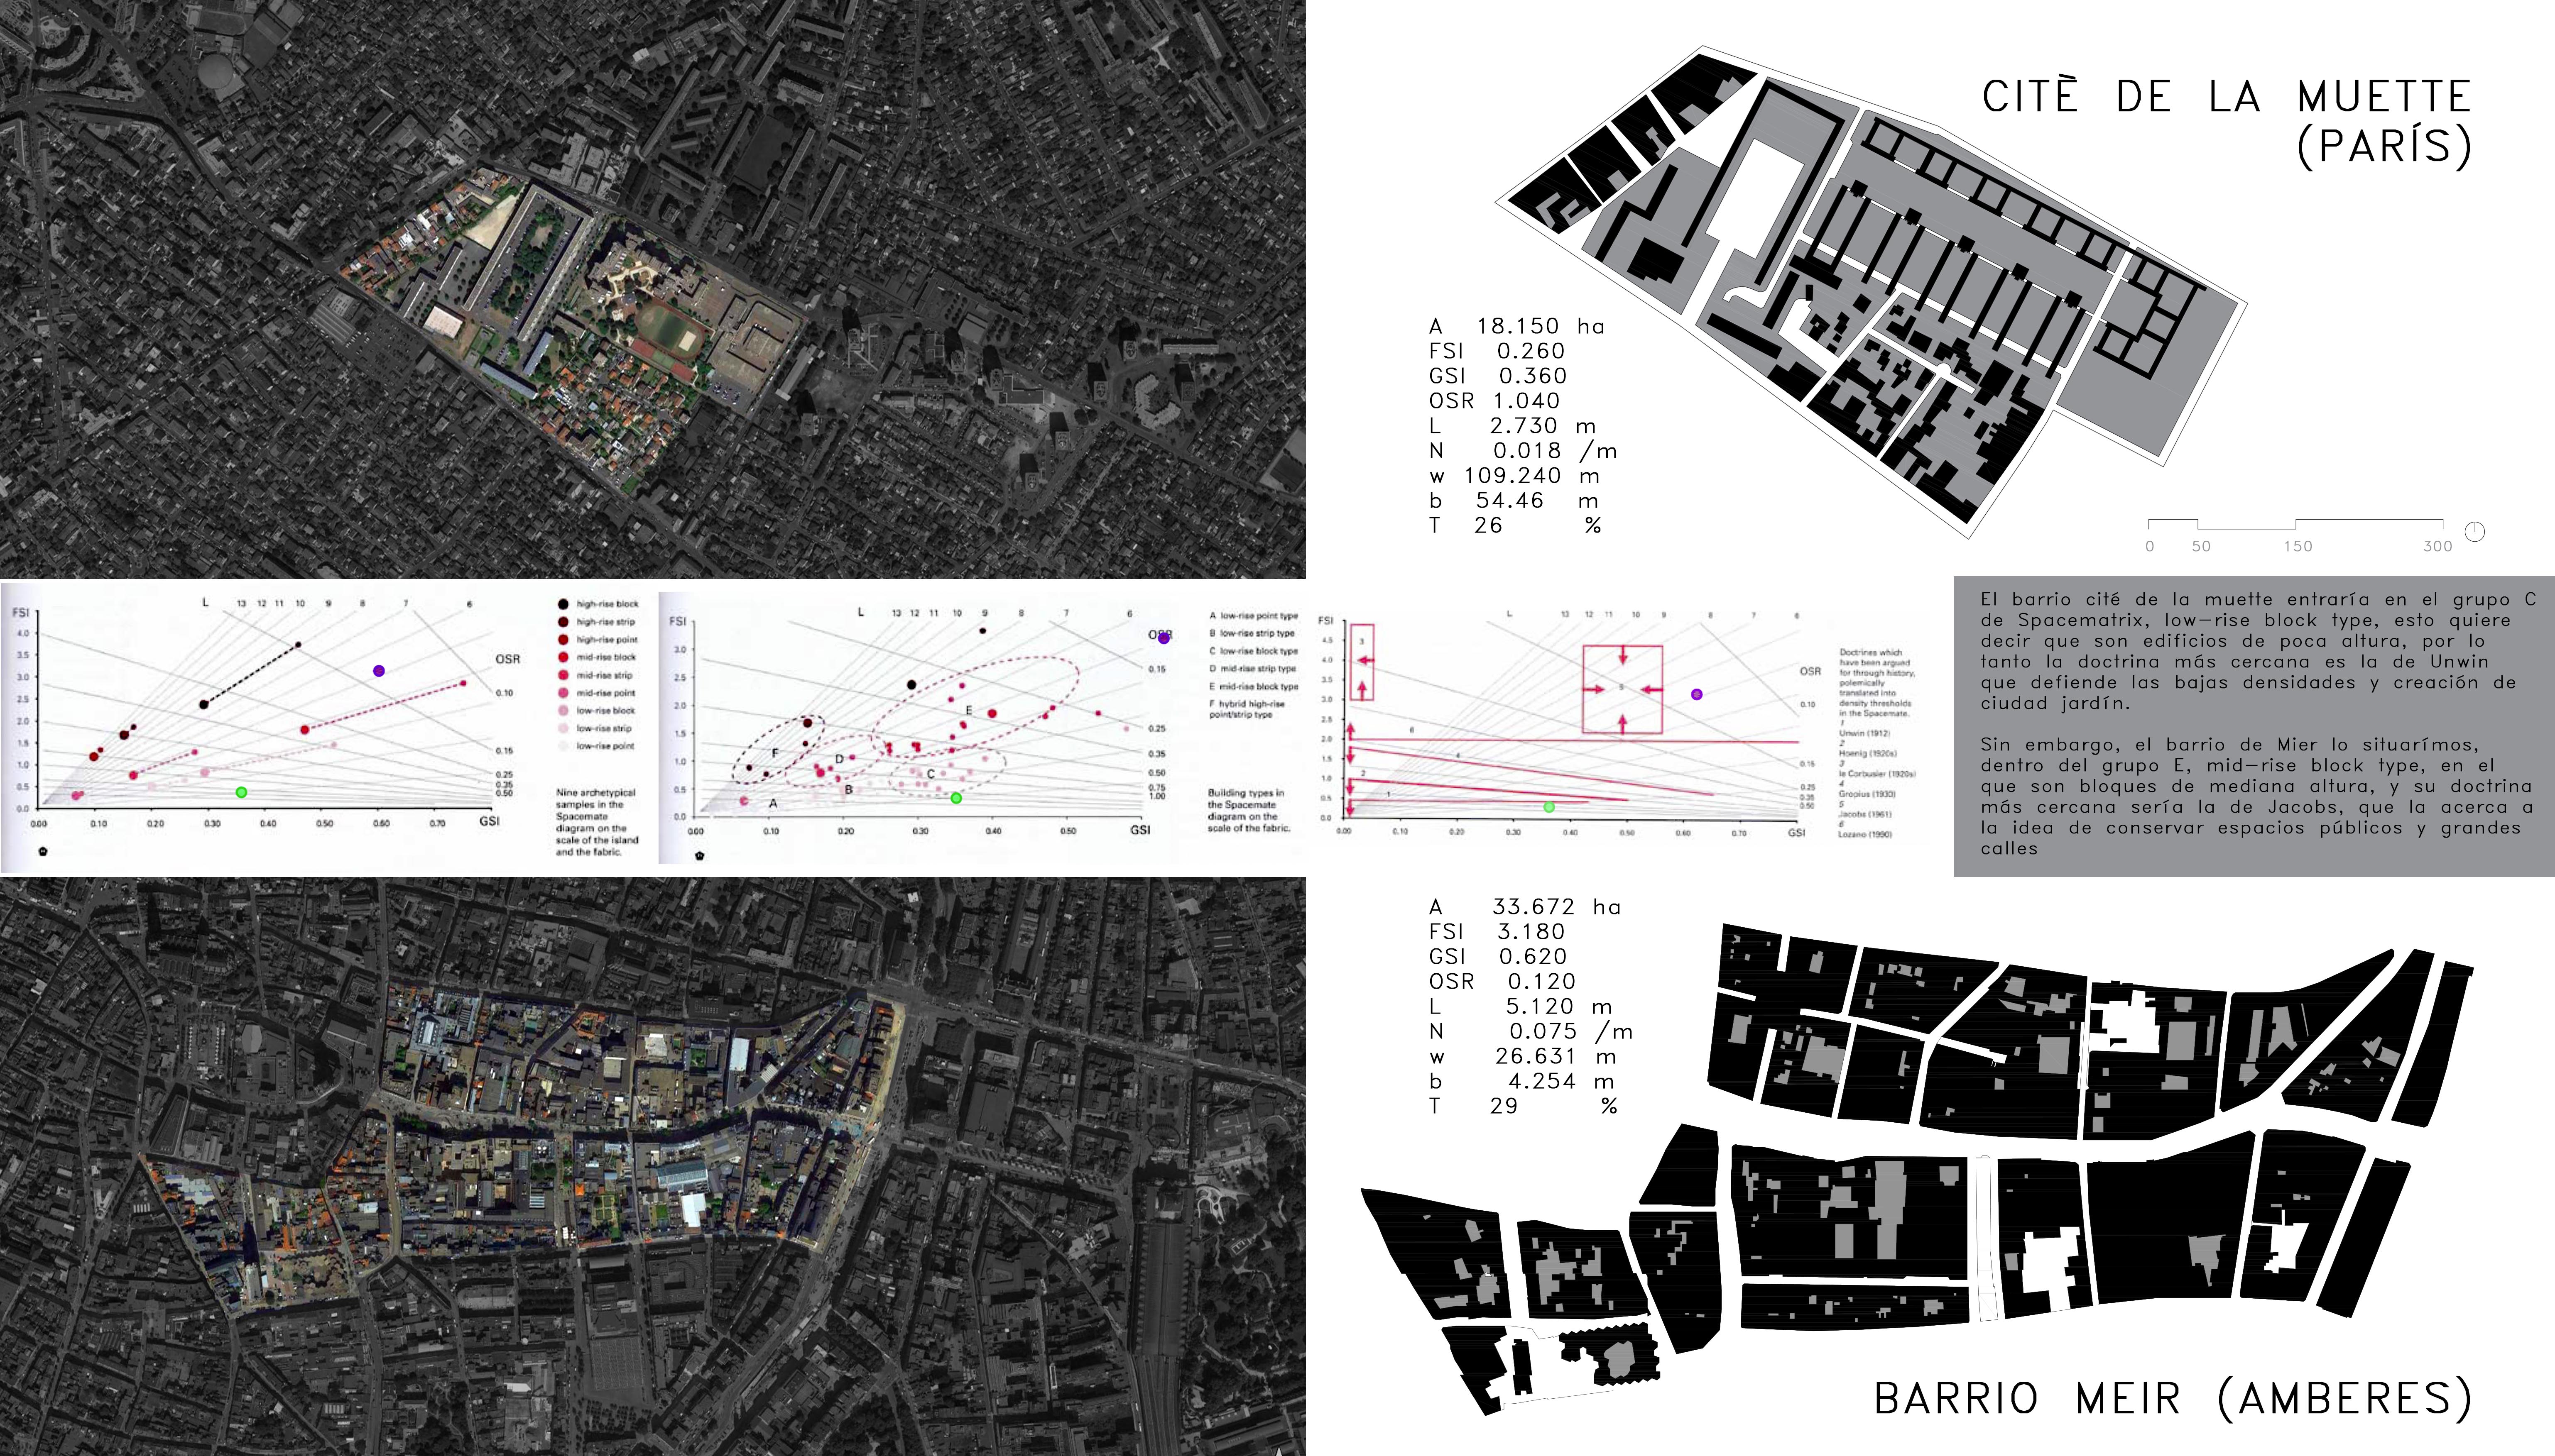Image resolution: width=2555 pixels, height=1456 pixels.
Task: Click the mid-rise block legend dot
Action: click(x=563, y=657)
